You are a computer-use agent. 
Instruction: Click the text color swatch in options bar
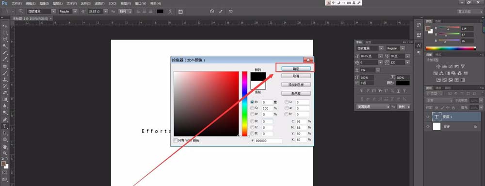click(x=160, y=12)
